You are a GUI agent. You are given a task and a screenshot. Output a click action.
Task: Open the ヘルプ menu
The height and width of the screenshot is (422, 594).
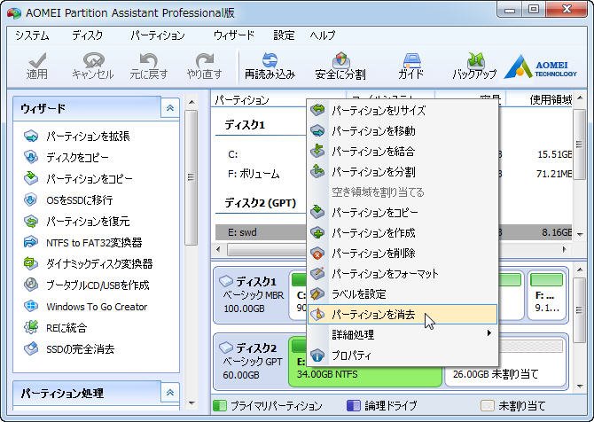[323, 35]
